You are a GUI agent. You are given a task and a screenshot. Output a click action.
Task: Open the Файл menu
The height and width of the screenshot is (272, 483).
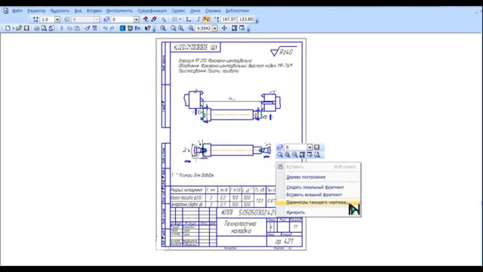(17, 11)
